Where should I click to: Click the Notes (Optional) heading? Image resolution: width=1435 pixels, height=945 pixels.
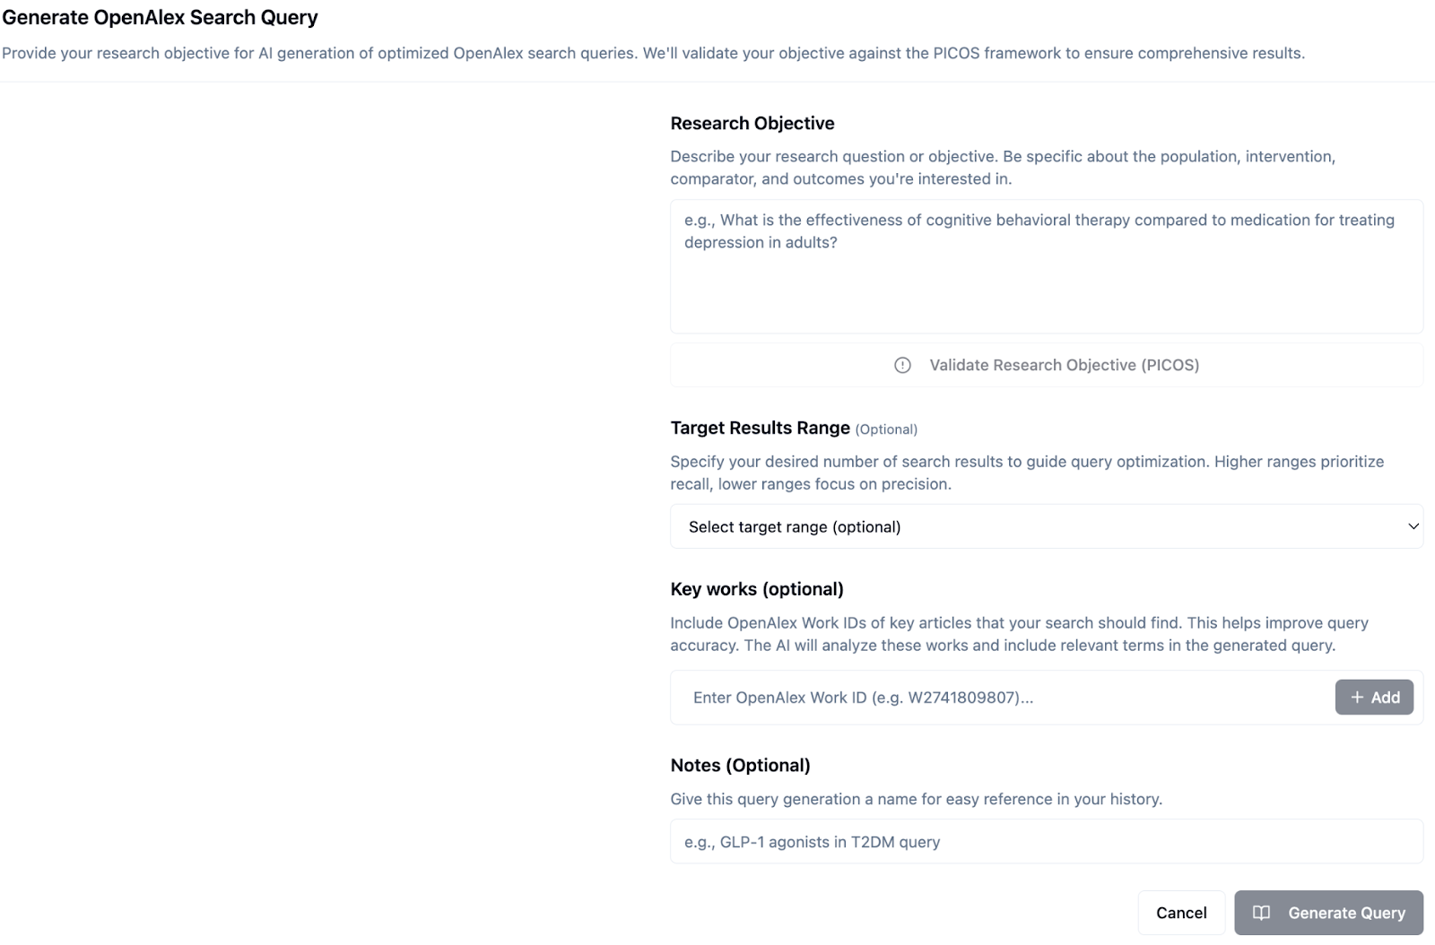[x=740, y=765]
